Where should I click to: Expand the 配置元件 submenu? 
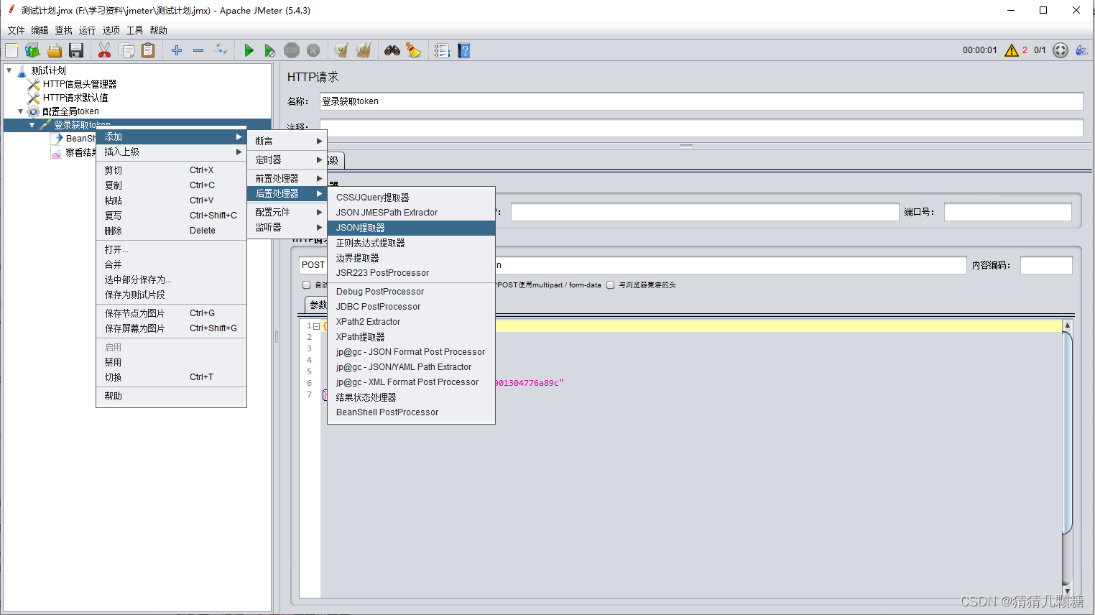click(x=287, y=212)
